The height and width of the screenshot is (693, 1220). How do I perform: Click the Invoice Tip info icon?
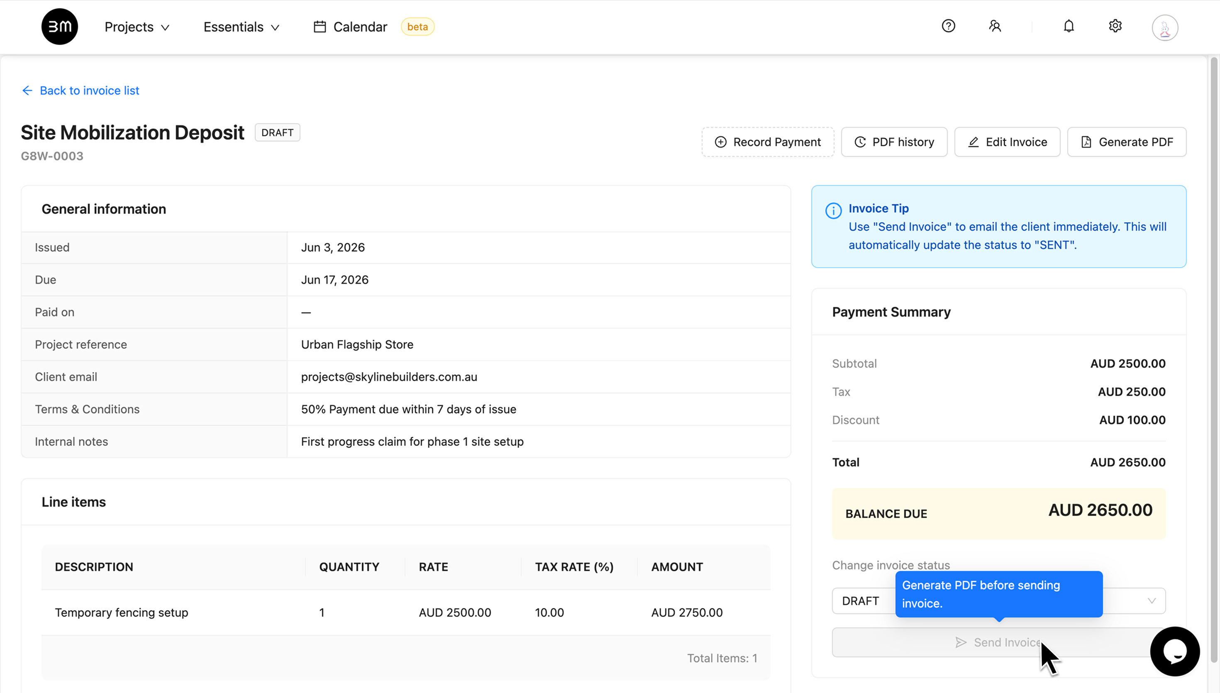click(x=833, y=210)
